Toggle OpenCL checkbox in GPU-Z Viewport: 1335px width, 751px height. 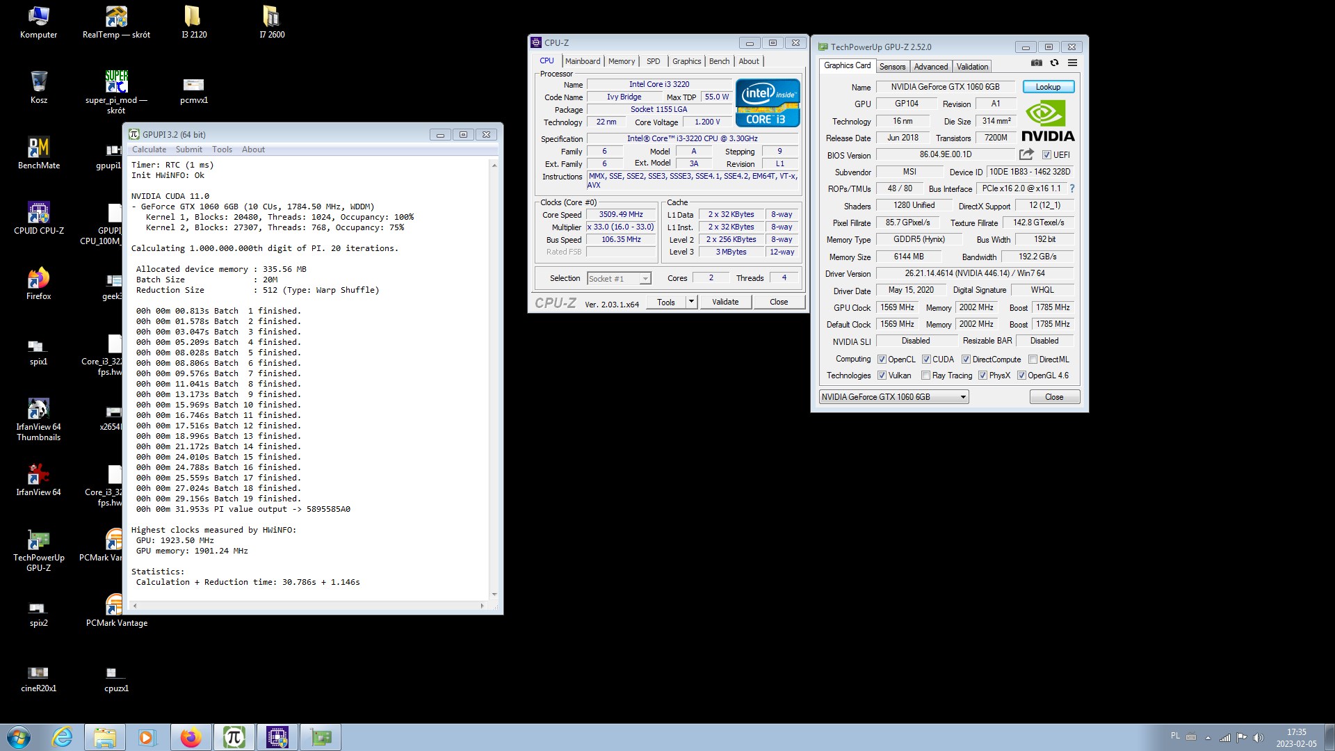click(x=882, y=360)
